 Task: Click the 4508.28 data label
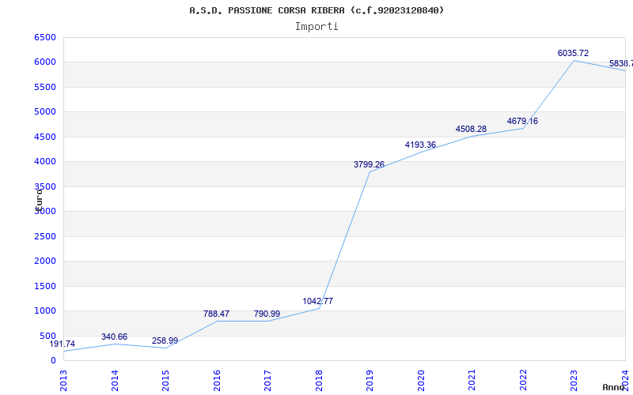pos(471,130)
